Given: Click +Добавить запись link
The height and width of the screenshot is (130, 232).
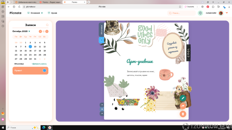Looking at the screenshot, I should click(39, 64).
